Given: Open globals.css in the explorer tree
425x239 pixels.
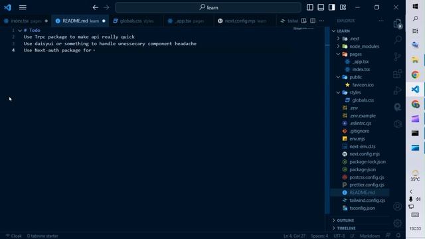Looking at the screenshot, I should (x=363, y=100).
